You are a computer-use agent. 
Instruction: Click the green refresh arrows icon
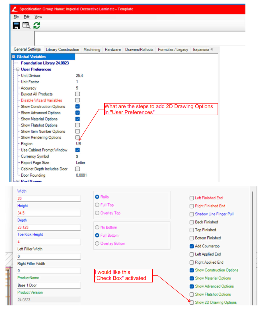(37, 26)
